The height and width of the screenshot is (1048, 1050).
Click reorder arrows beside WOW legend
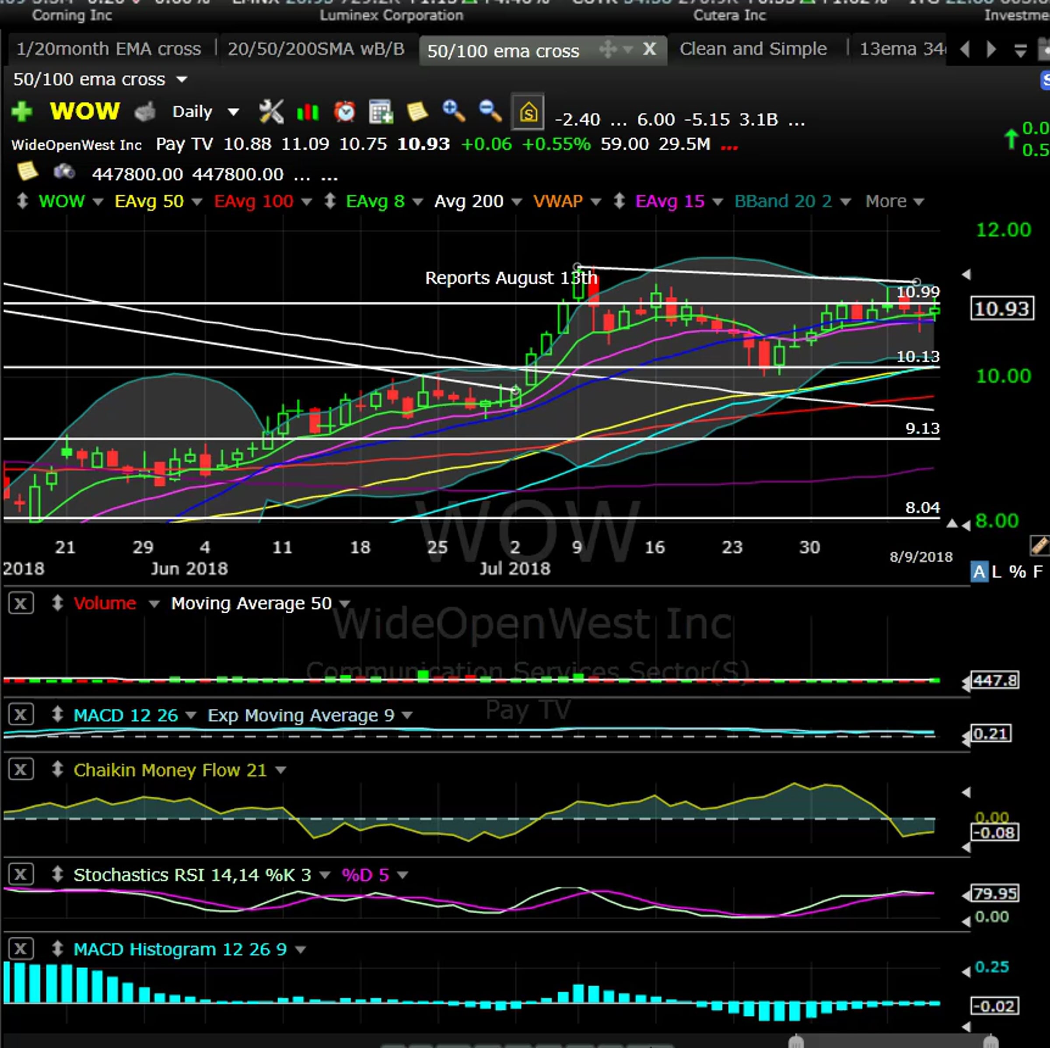click(22, 201)
